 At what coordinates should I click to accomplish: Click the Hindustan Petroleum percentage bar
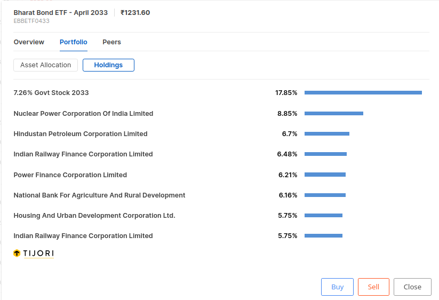click(327, 134)
